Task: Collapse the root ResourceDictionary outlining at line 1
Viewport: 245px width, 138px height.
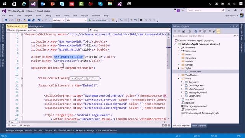Action: 22,34
